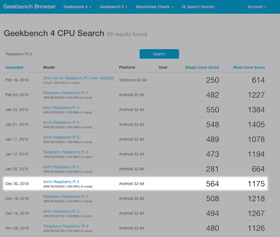Screen dimensions: 280x237
Task: Expand the Geekbench 3 dropdown menu
Action: [114, 7]
